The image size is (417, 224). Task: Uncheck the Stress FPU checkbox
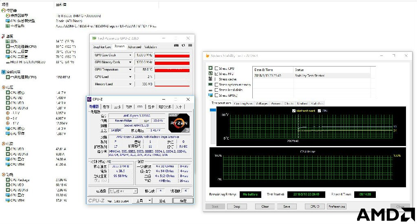[x=216, y=73]
